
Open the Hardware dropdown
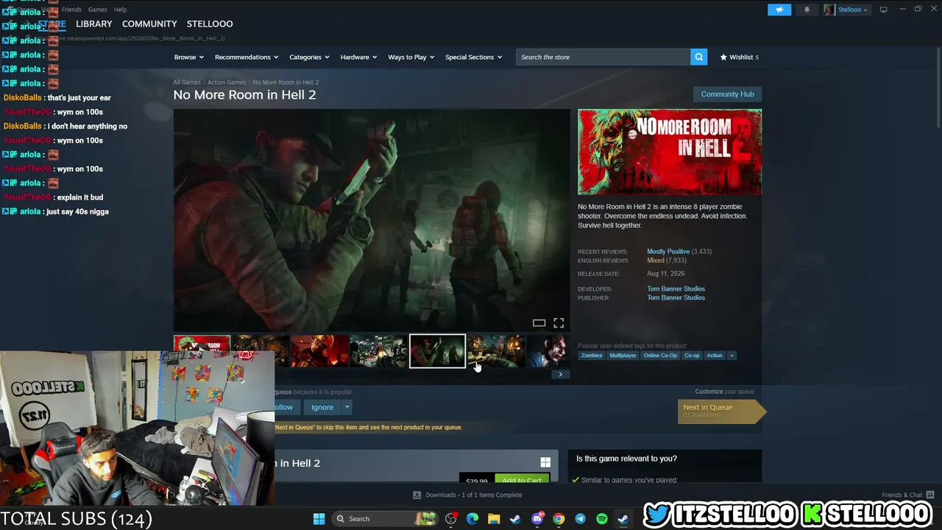[x=358, y=57]
